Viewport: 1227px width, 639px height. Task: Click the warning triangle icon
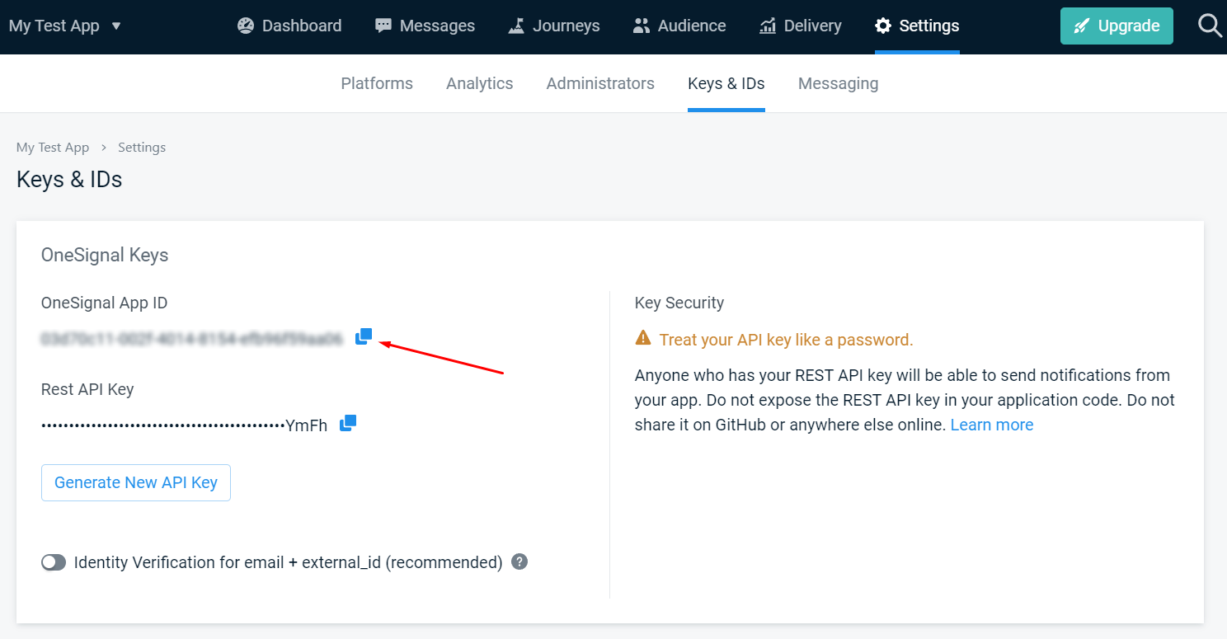(643, 338)
